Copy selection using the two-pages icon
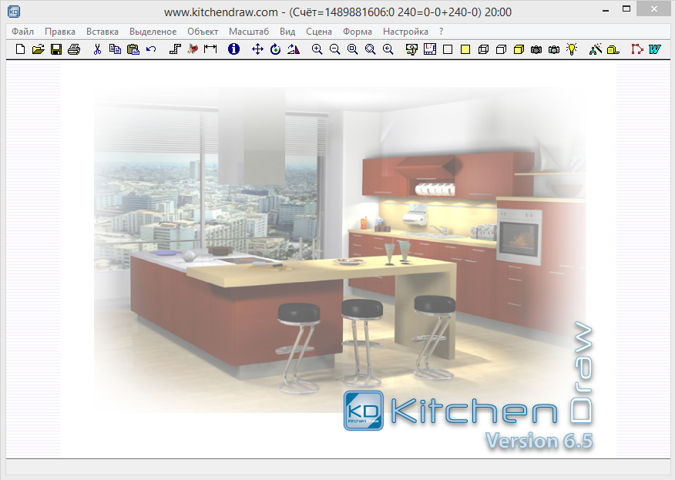 point(115,49)
